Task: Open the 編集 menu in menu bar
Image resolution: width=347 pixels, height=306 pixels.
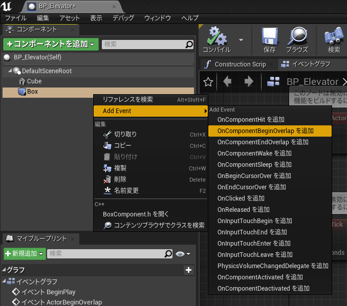Action: point(42,18)
